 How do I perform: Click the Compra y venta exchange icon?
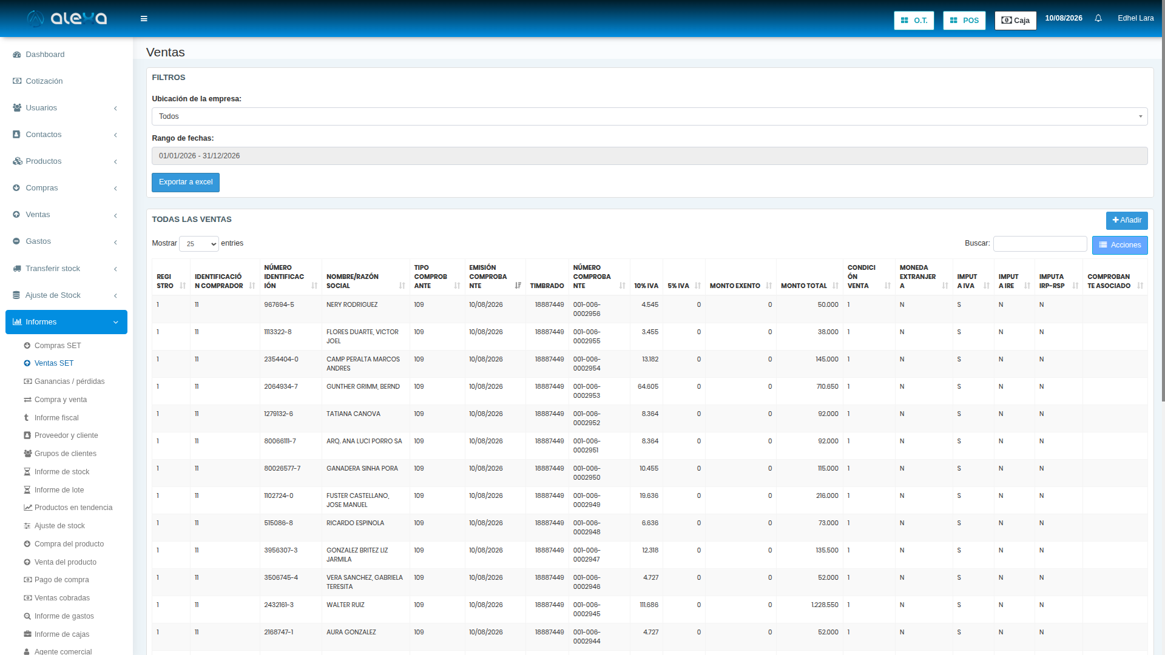tap(27, 400)
